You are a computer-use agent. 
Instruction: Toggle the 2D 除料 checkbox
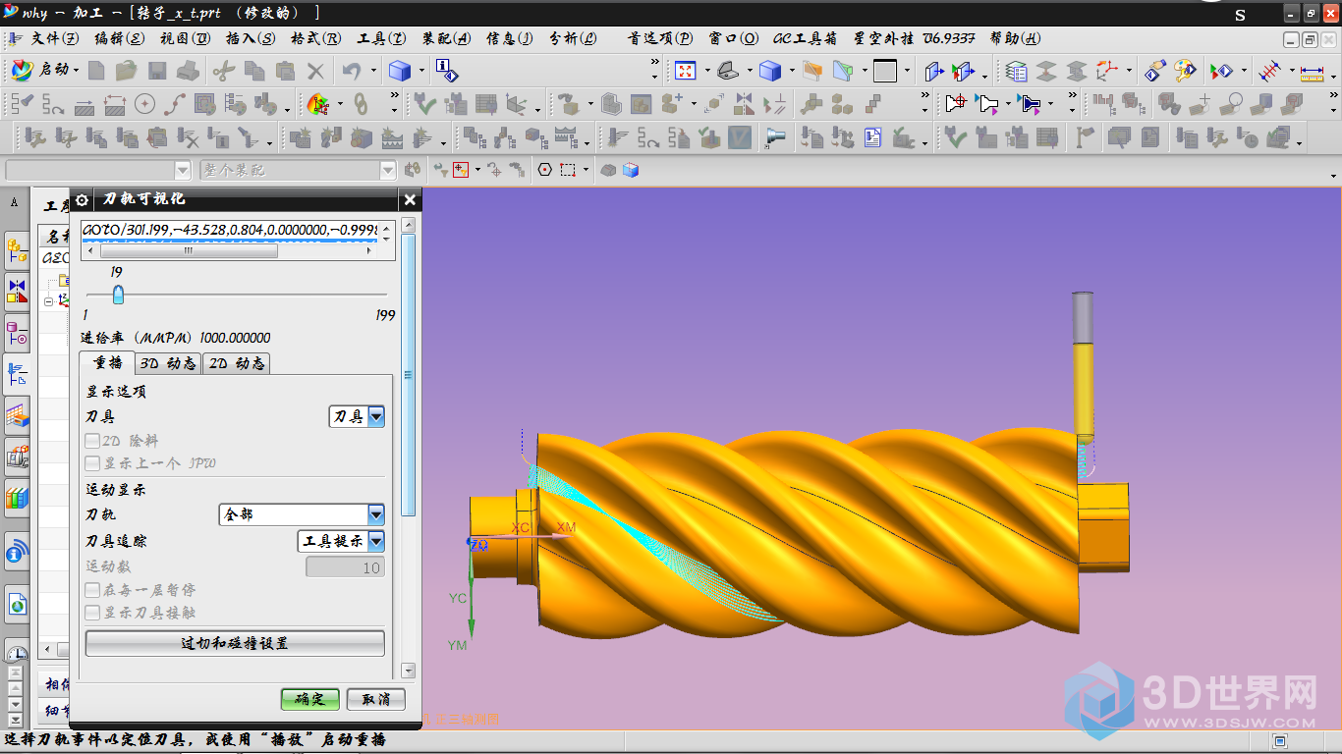point(92,441)
